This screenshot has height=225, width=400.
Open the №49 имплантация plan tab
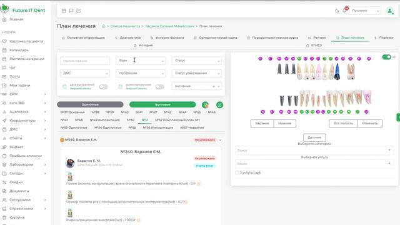[104, 120]
